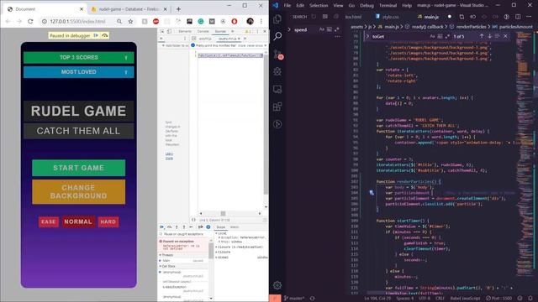
Task: Expand TOP 3 SCORES panel
Action: pos(78,57)
